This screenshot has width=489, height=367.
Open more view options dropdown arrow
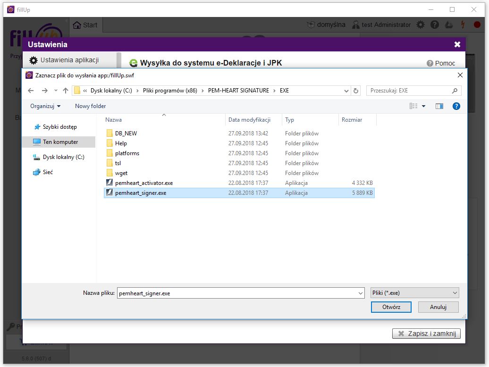[423, 106]
